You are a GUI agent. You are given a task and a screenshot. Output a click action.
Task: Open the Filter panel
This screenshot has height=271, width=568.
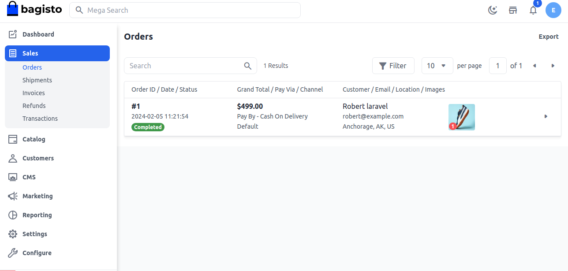pyautogui.click(x=393, y=66)
